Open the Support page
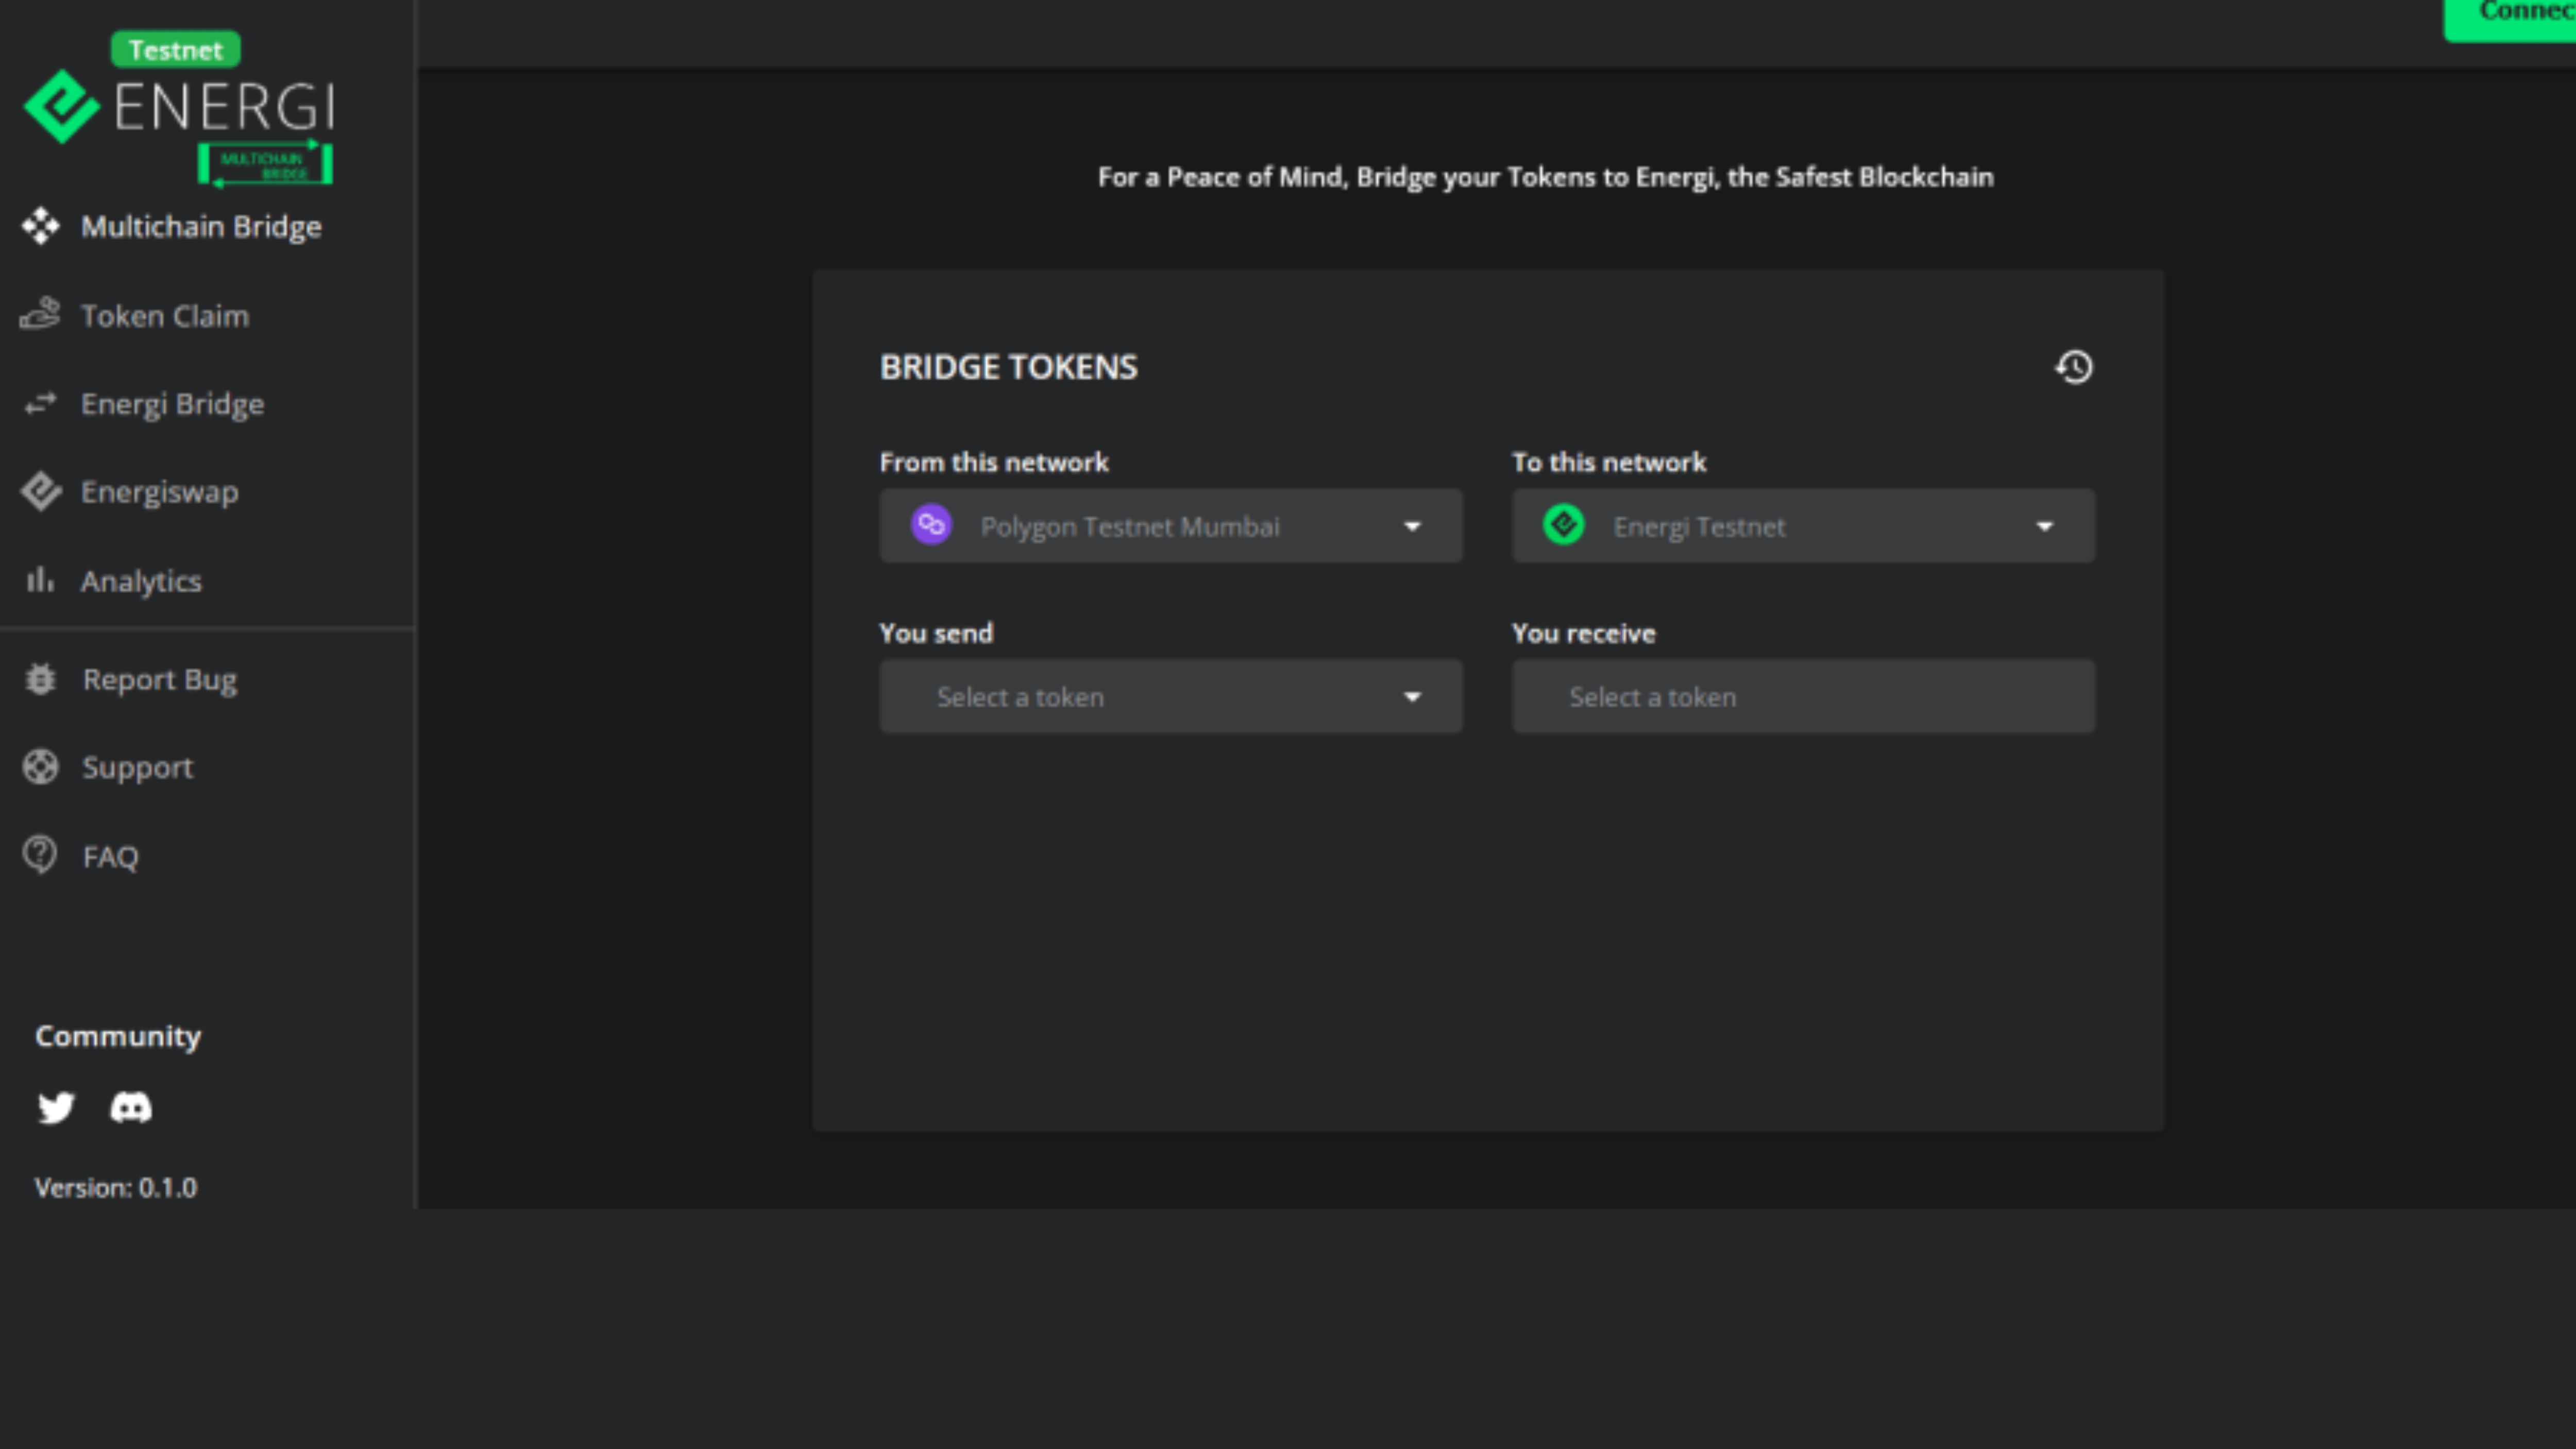This screenshot has width=2576, height=1449. pyautogui.click(x=138, y=768)
